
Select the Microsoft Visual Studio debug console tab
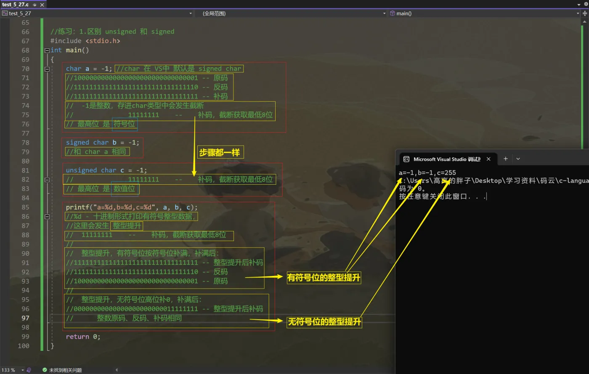446,159
